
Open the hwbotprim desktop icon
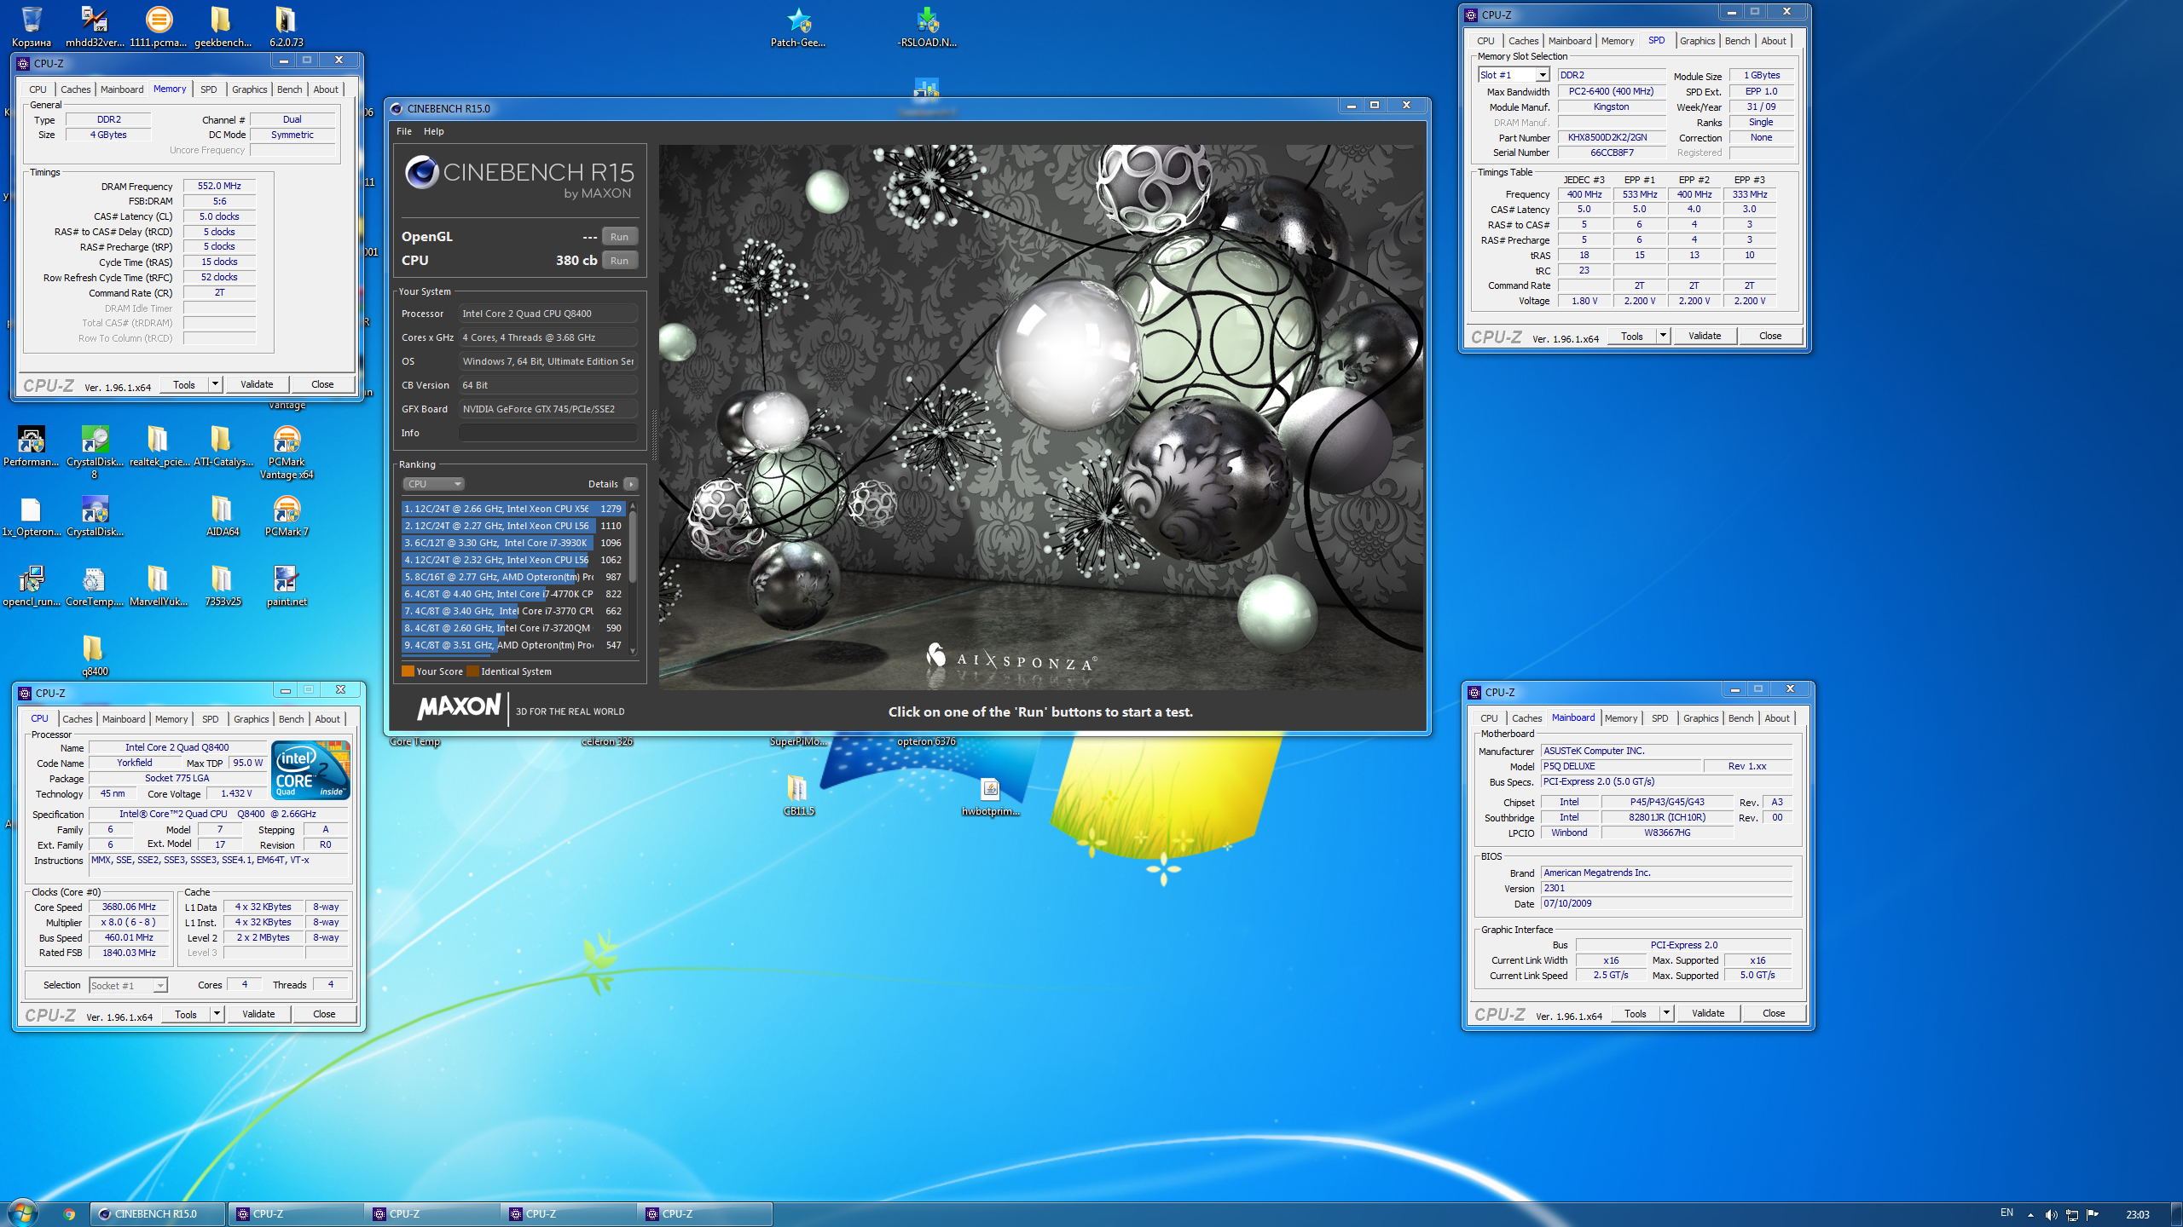point(990,796)
